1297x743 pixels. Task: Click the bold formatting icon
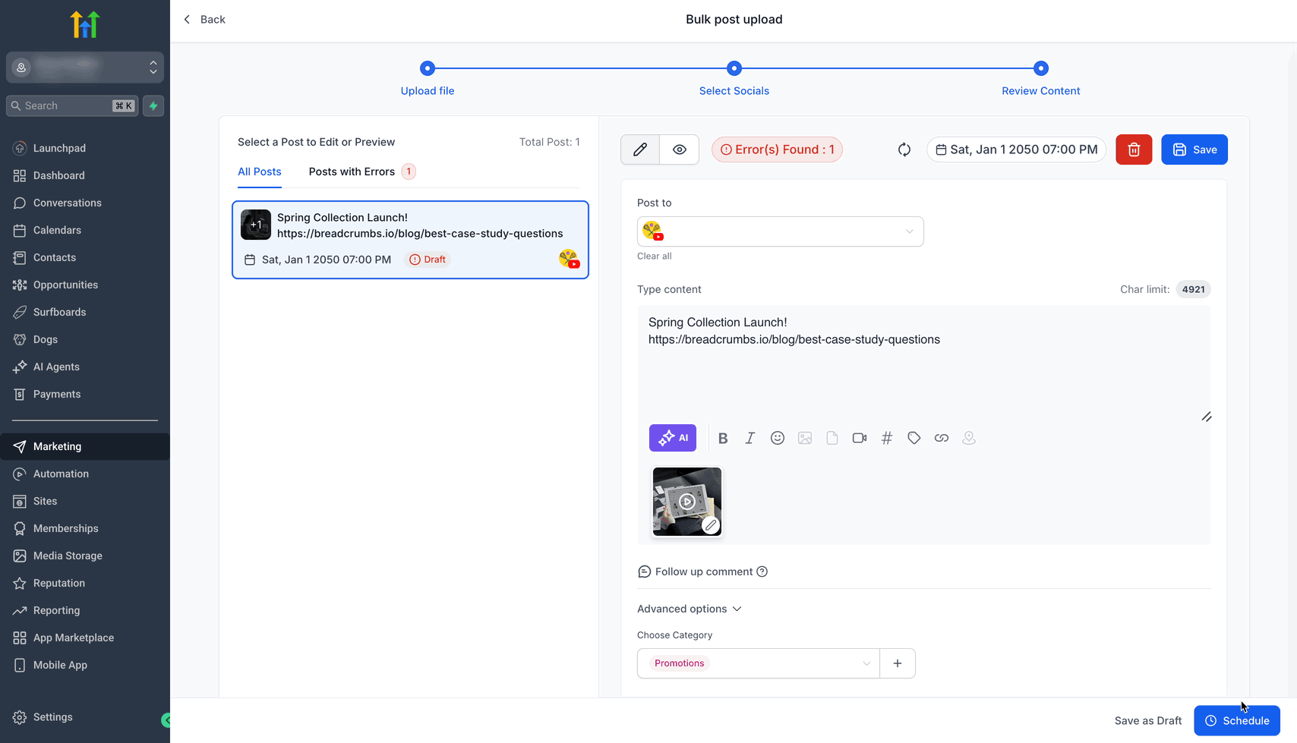click(x=723, y=438)
